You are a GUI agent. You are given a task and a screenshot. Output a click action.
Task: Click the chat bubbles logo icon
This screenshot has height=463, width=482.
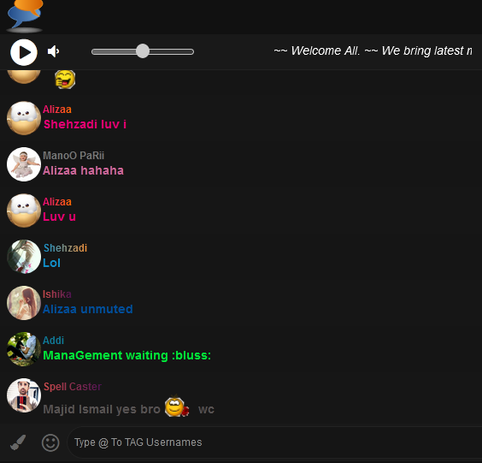25,15
